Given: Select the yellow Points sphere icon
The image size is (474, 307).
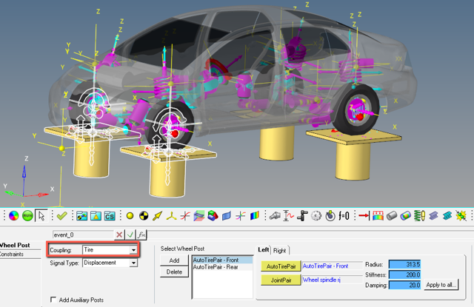Looking at the screenshot, I should (x=129, y=216).
